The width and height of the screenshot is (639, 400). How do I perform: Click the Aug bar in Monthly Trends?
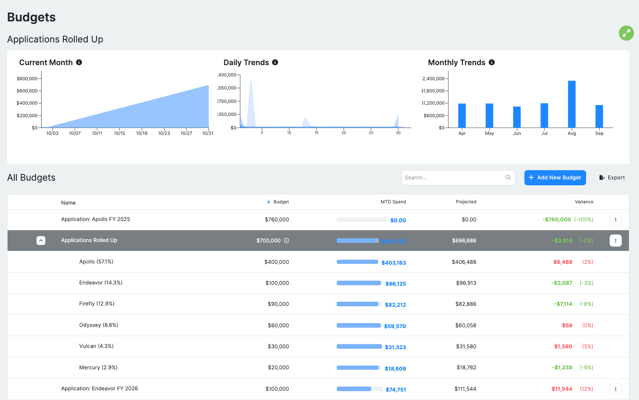click(x=571, y=104)
